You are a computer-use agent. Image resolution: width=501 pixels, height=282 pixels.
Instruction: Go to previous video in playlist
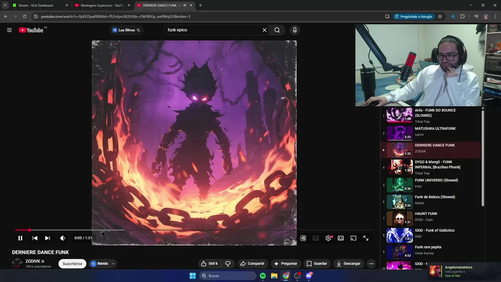pyautogui.click(x=35, y=238)
